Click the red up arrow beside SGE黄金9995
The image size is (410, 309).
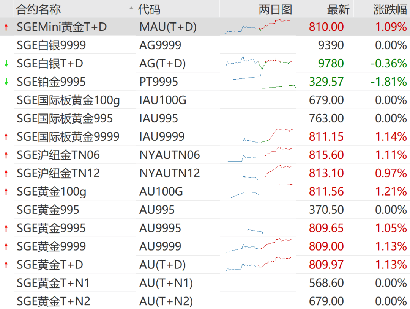pyautogui.click(x=5, y=228)
